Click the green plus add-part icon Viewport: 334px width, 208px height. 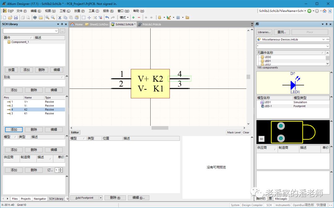pyautogui.click(x=133, y=18)
